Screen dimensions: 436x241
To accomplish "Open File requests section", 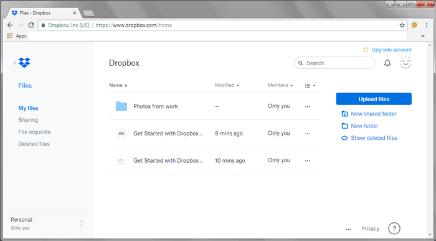I will [x=34, y=132].
